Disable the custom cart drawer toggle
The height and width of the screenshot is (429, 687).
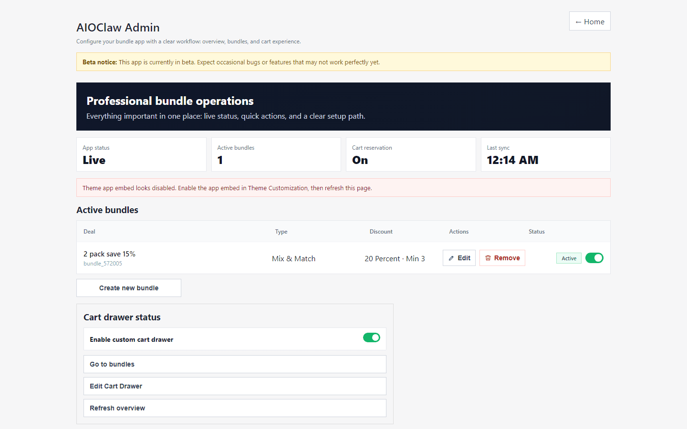(372, 337)
